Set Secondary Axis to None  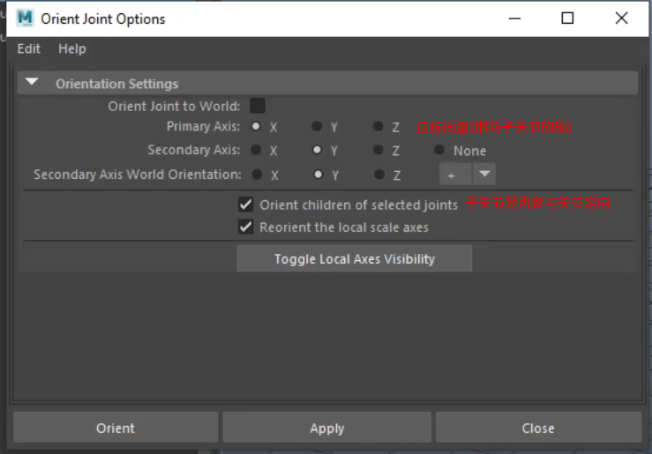(x=439, y=150)
